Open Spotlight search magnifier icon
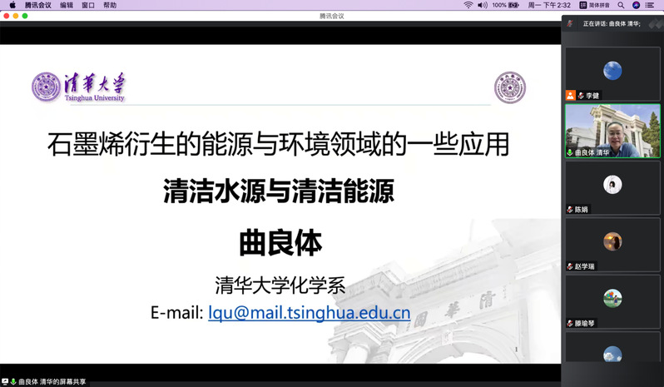The width and height of the screenshot is (664, 387). 621,5
